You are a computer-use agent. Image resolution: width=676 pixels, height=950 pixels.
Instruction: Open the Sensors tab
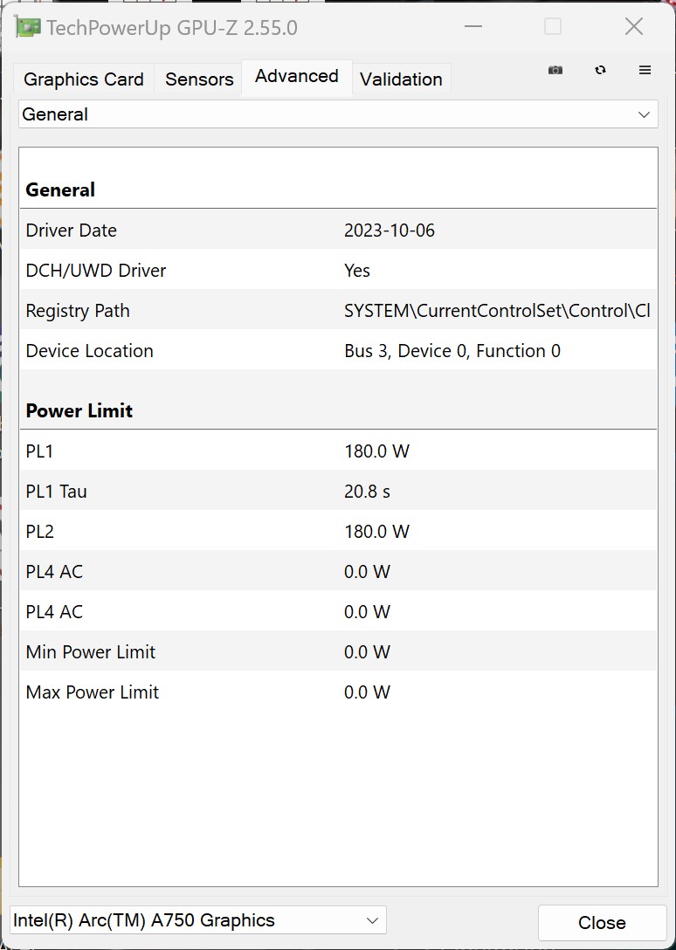click(x=199, y=79)
